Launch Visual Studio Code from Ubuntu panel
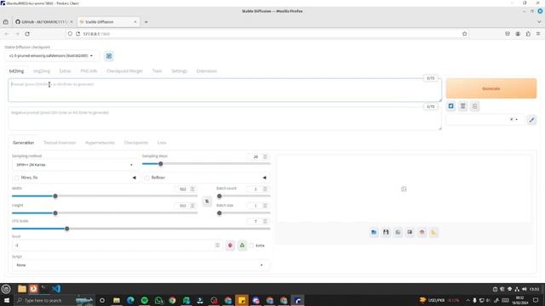 point(56,289)
